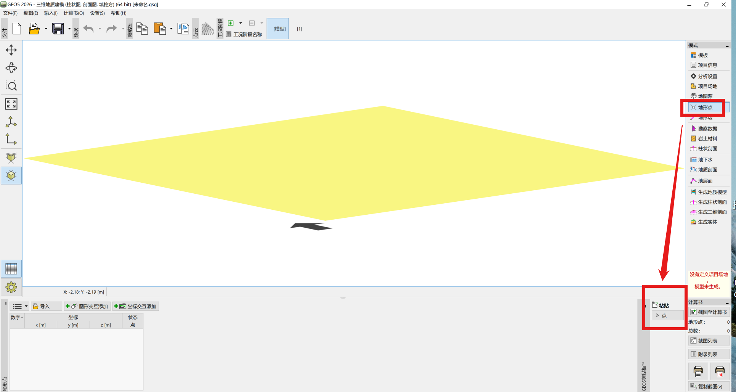Click the yellow terrain surface in viewport

pos(343,164)
